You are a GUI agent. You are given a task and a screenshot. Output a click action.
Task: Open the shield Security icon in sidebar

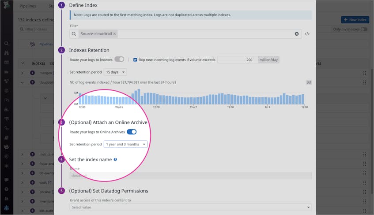pyautogui.click(x=7, y=156)
